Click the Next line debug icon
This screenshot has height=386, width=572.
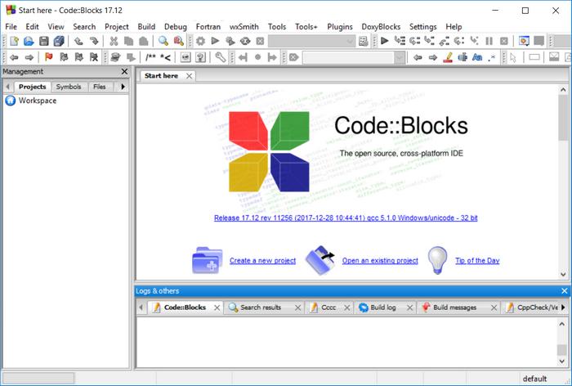415,41
